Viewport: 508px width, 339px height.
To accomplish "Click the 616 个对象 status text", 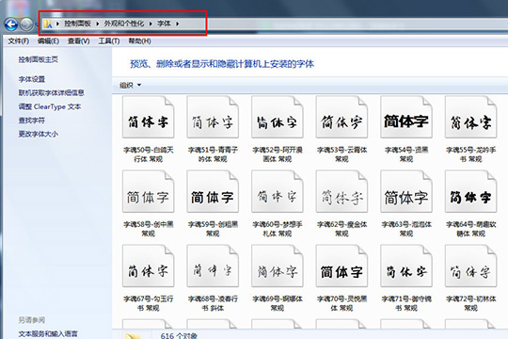I will [x=179, y=335].
